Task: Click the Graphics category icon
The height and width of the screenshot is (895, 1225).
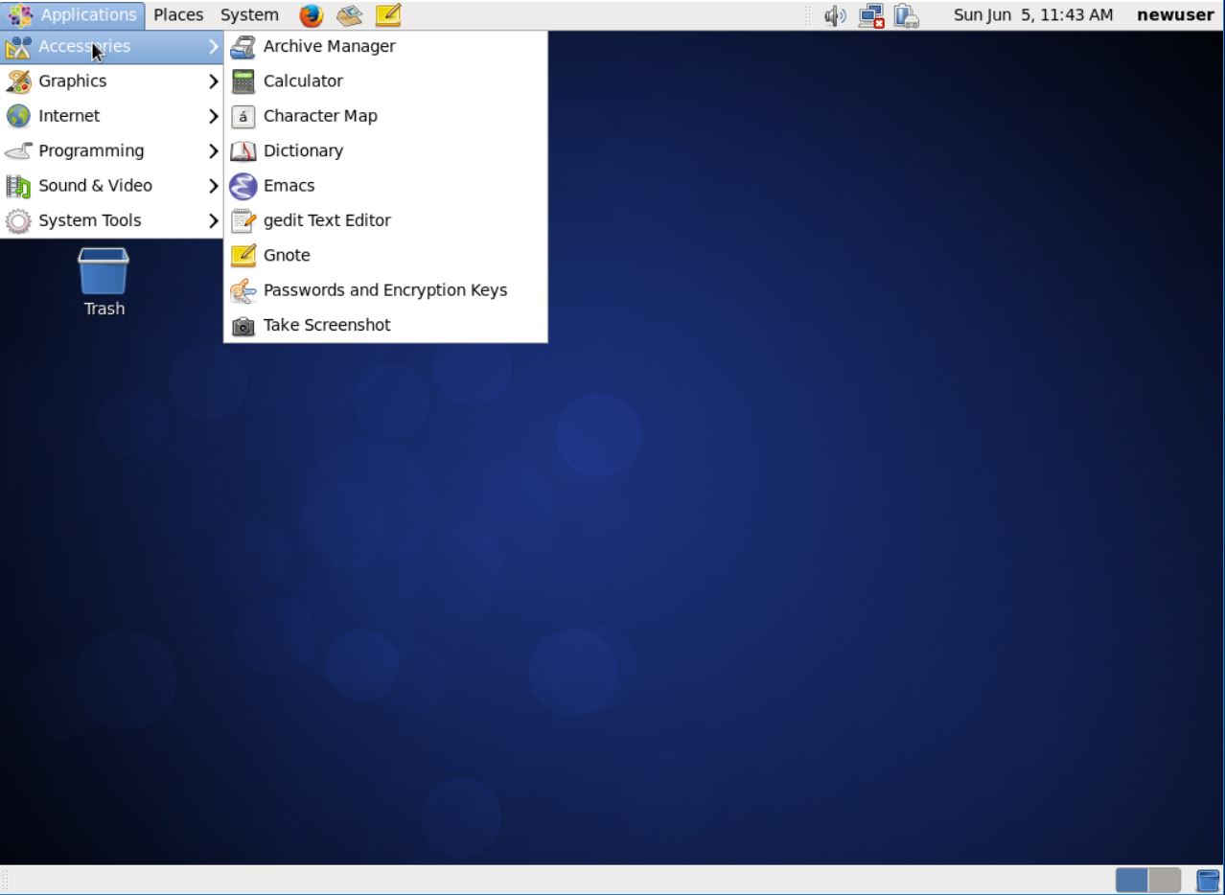Action: coord(18,81)
